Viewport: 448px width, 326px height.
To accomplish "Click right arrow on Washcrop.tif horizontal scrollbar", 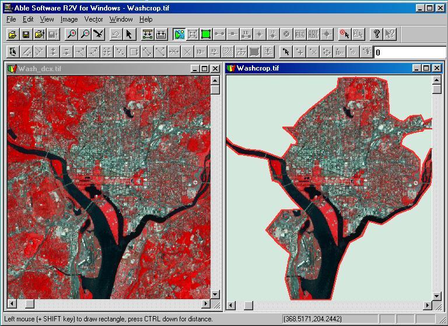I will pyautogui.click(x=428, y=306).
